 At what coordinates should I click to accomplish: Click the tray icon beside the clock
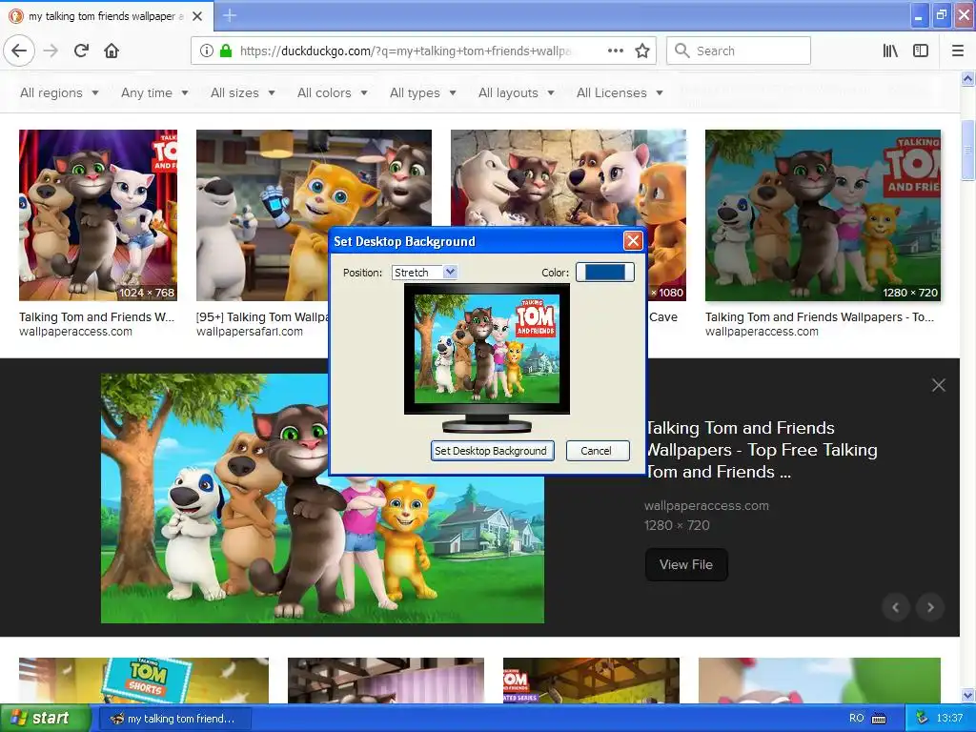click(922, 719)
